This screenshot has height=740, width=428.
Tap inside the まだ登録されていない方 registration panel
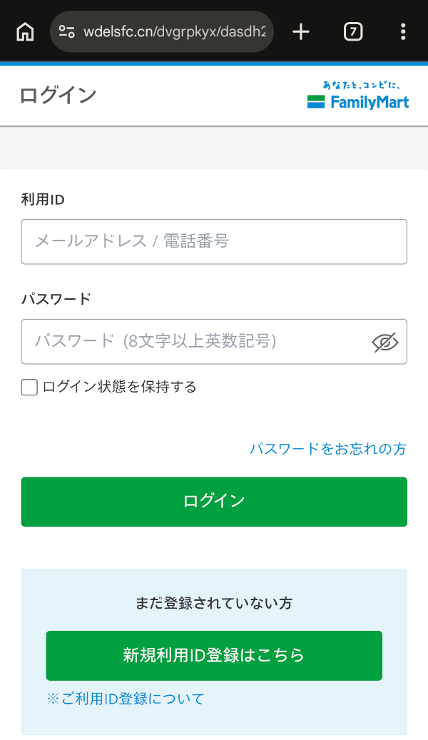tap(214, 603)
